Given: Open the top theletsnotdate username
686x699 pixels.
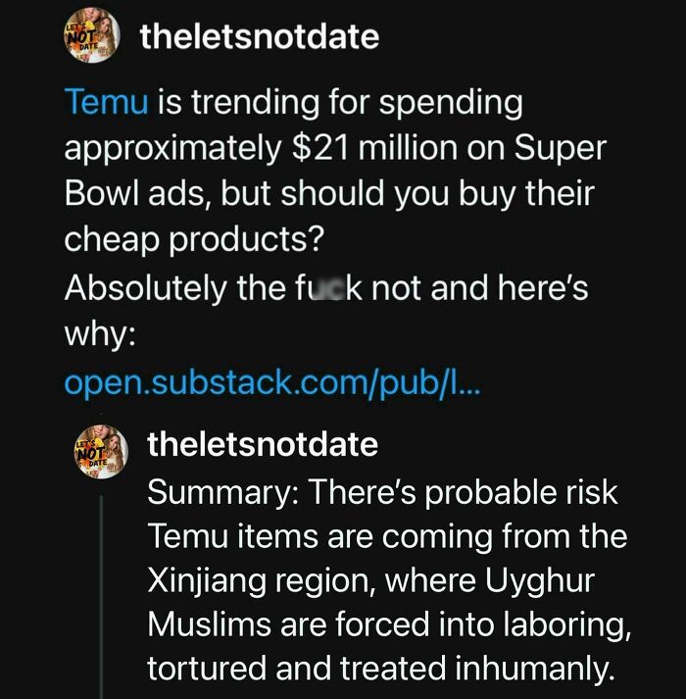Looking at the screenshot, I should coord(259,38).
